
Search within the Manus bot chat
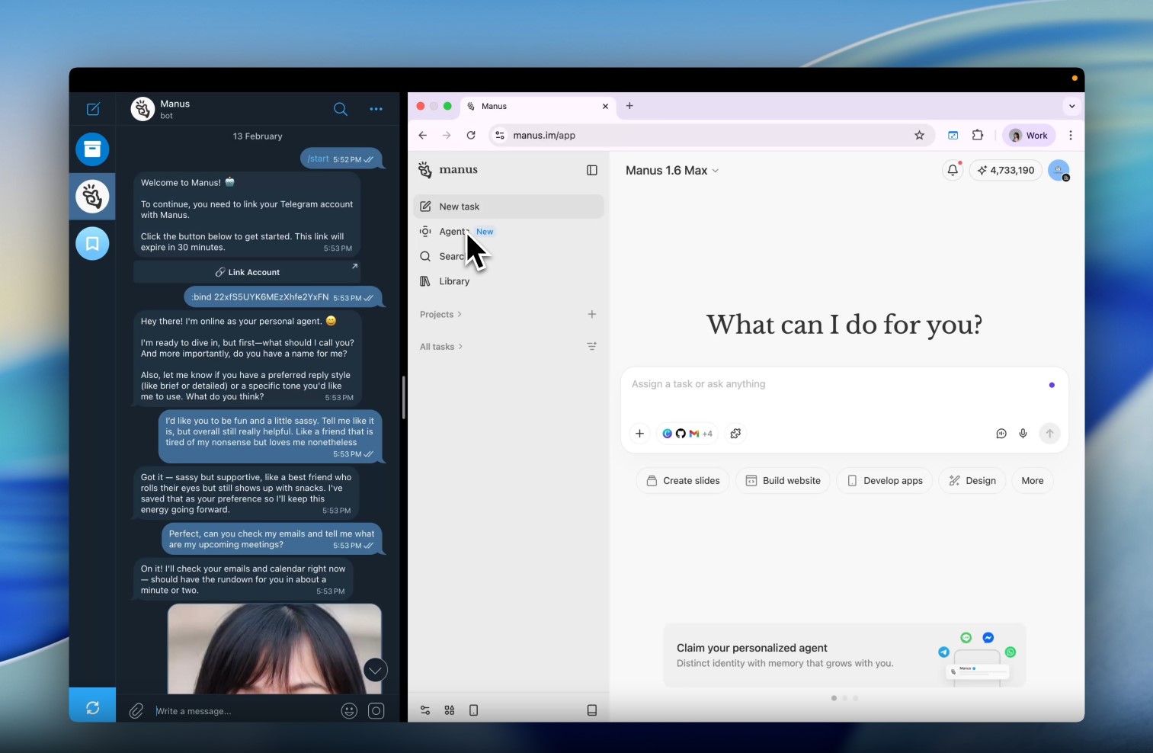coord(341,109)
